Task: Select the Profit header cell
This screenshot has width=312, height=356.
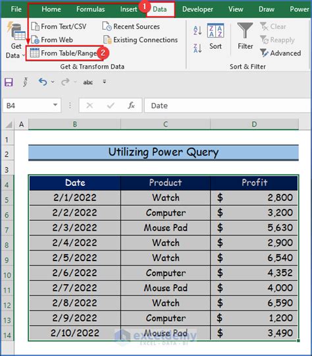Action: pyautogui.click(x=254, y=183)
